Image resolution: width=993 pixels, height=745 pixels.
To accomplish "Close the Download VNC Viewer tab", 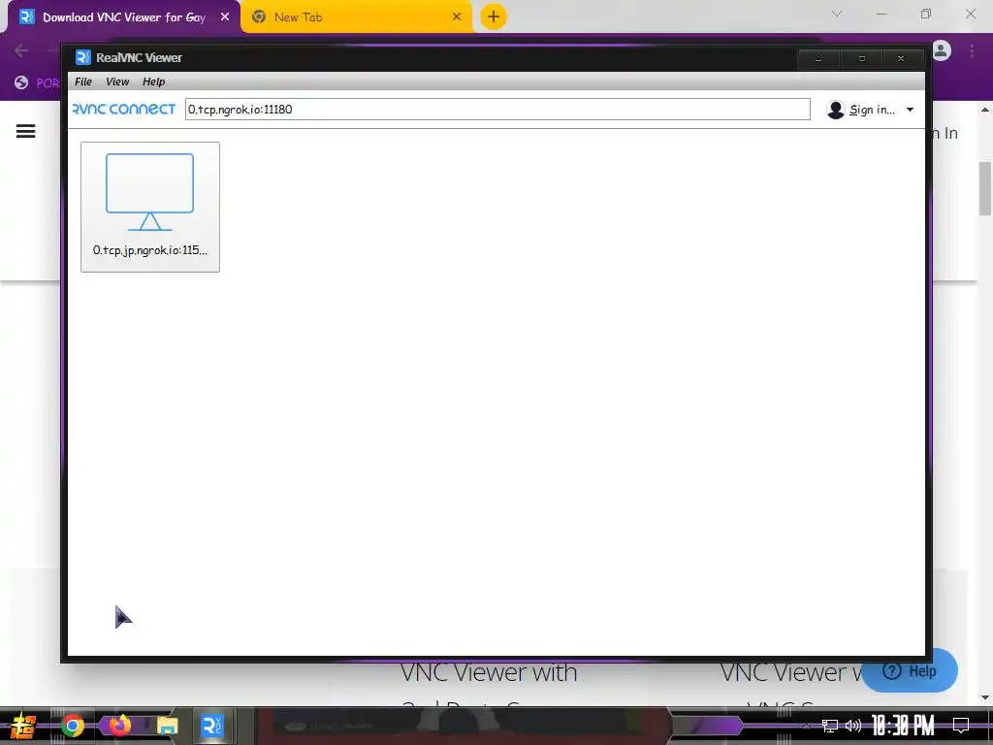I will pyautogui.click(x=225, y=17).
